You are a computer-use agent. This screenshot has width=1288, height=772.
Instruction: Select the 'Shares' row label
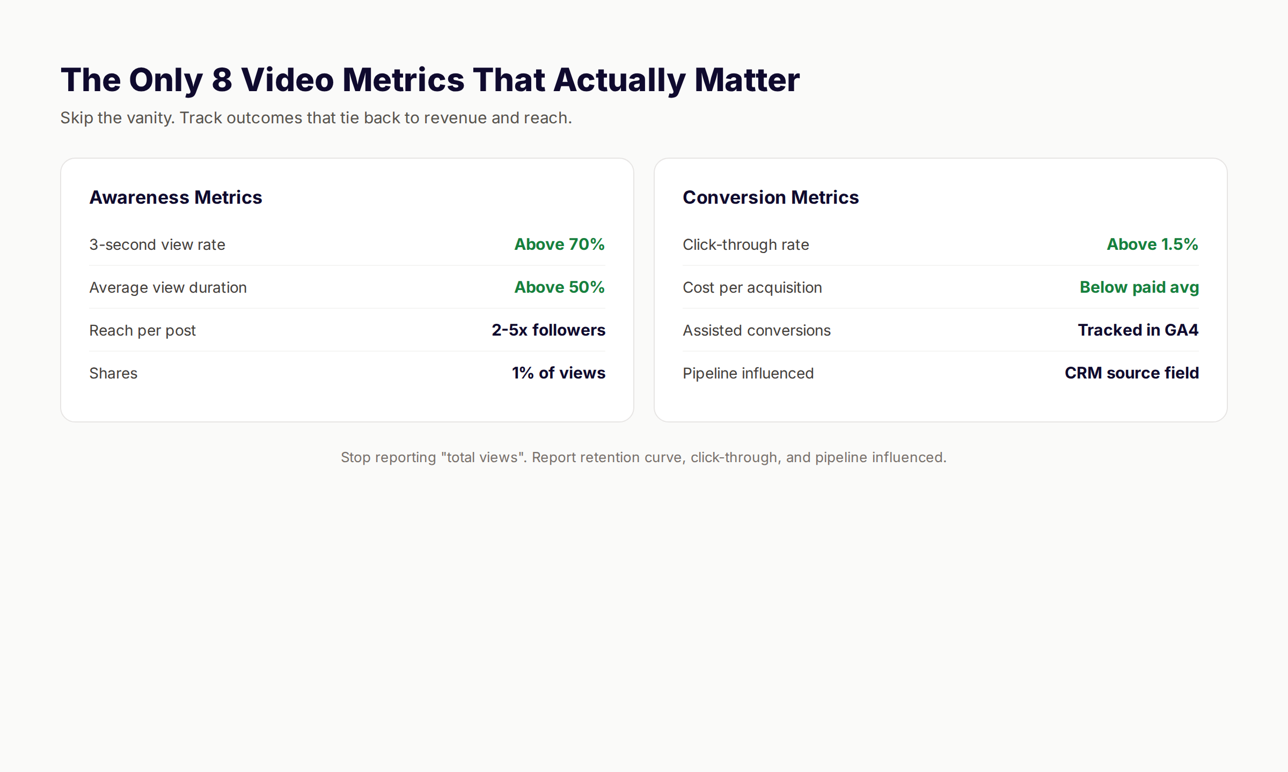tap(113, 373)
